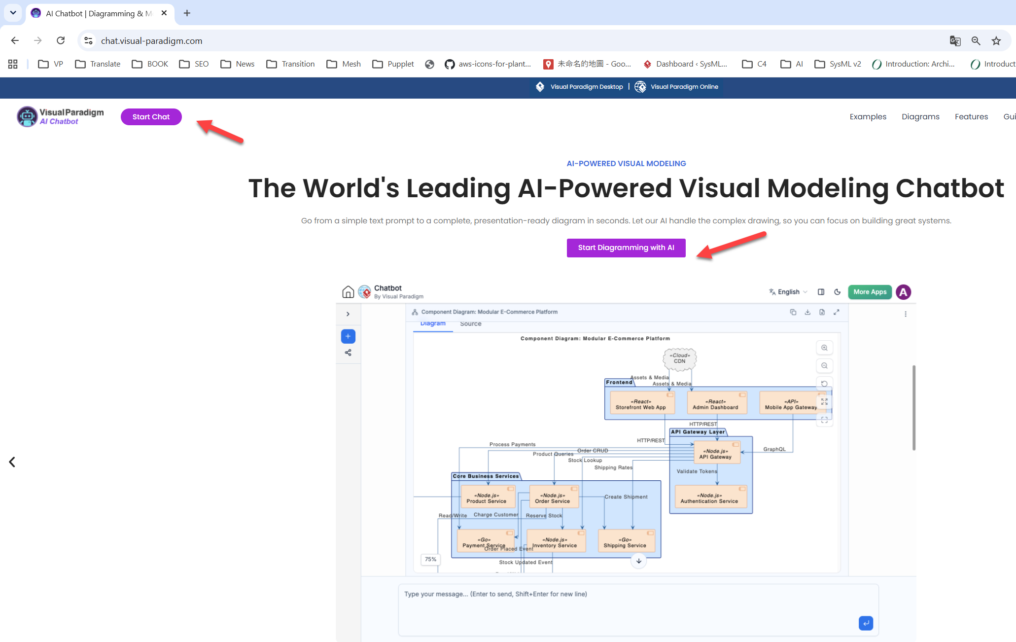The width and height of the screenshot is (1016, 642).
Task: Open the Mesh bookmarks folder
Action: [x=344, y=64]
